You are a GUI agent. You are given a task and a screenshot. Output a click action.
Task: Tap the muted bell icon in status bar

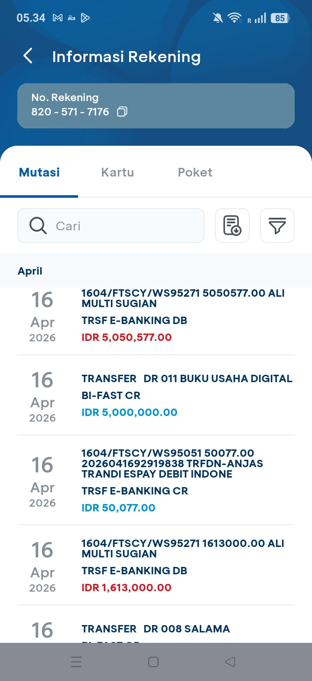coord(218,18)
